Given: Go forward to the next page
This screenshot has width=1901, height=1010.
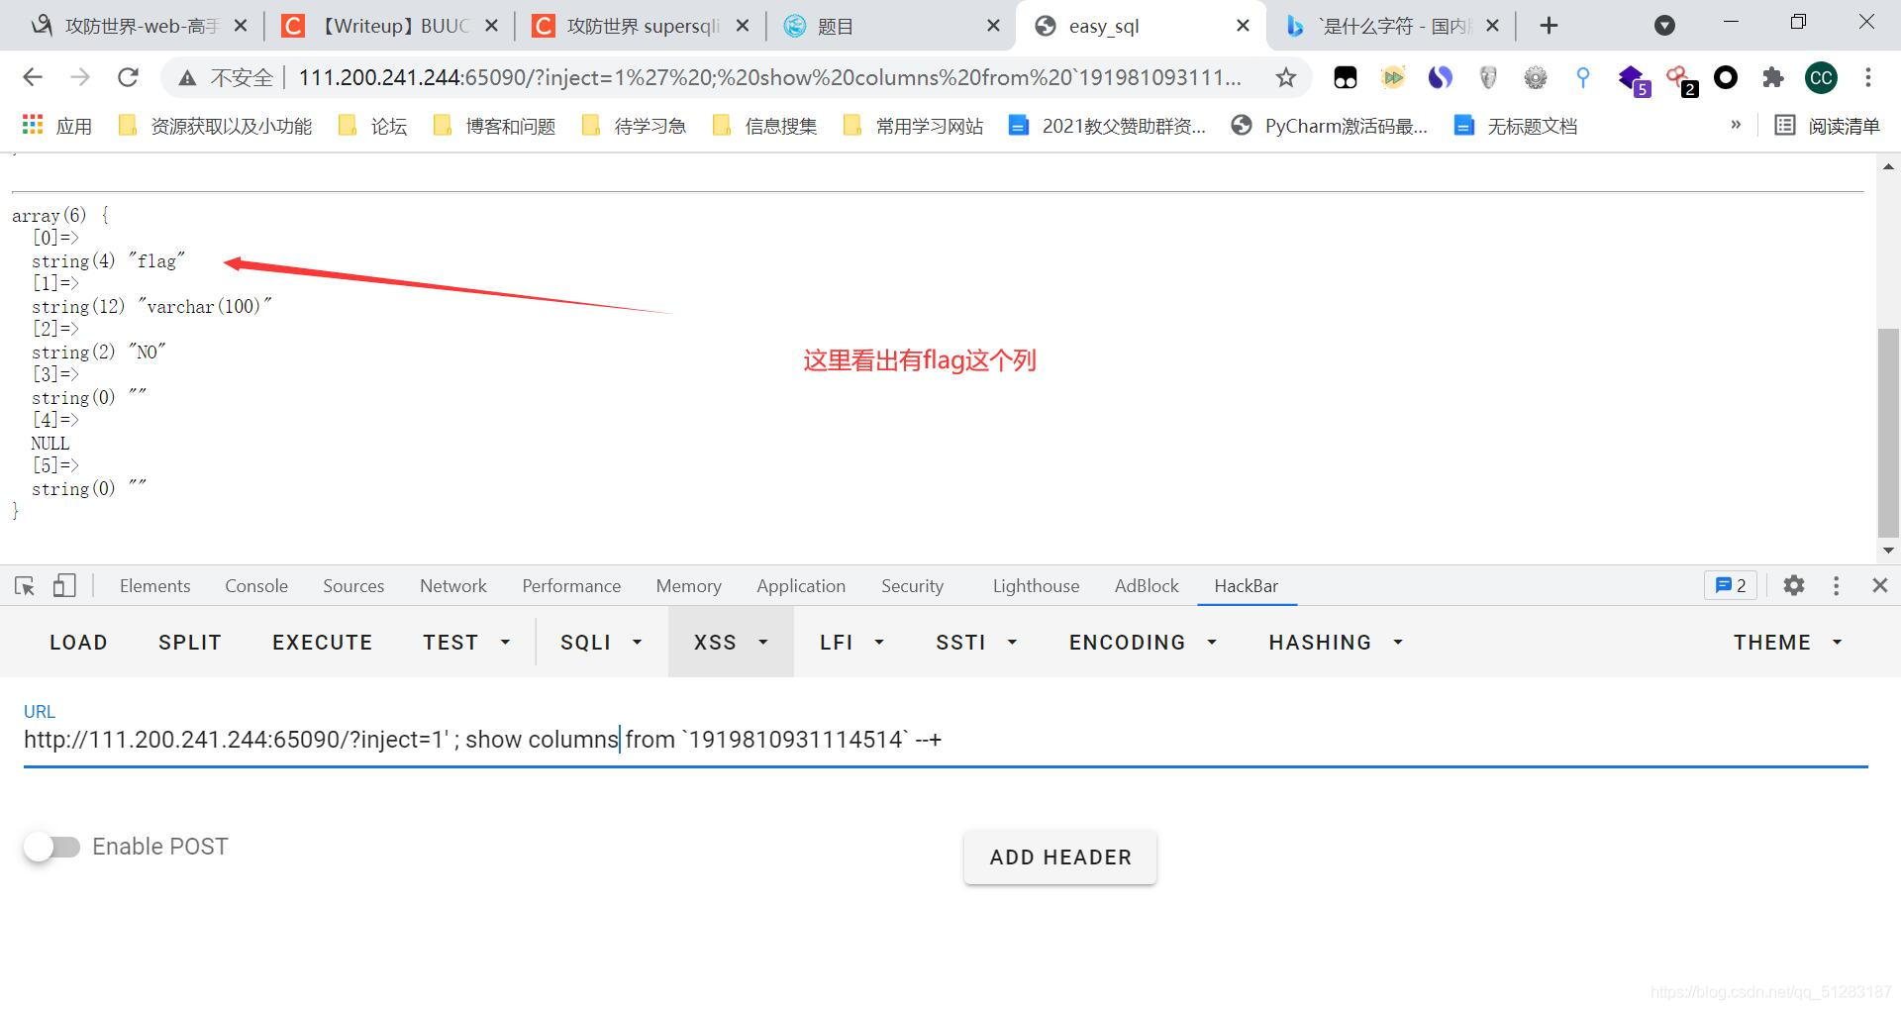Looking at the screenshot, I should (80, 77).
